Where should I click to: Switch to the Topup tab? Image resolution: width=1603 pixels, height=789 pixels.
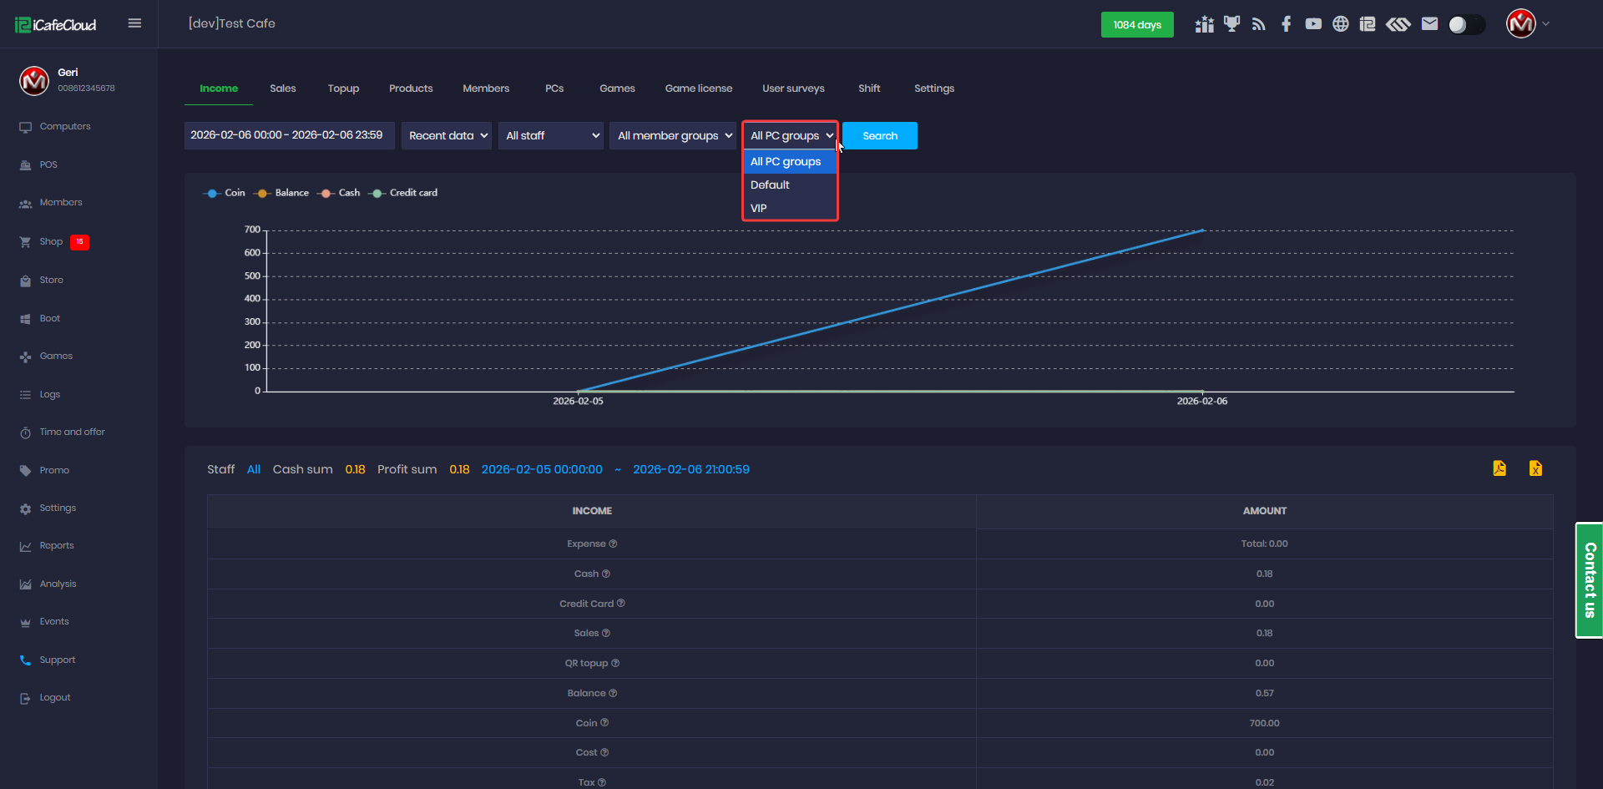click(x=343, y=89)
